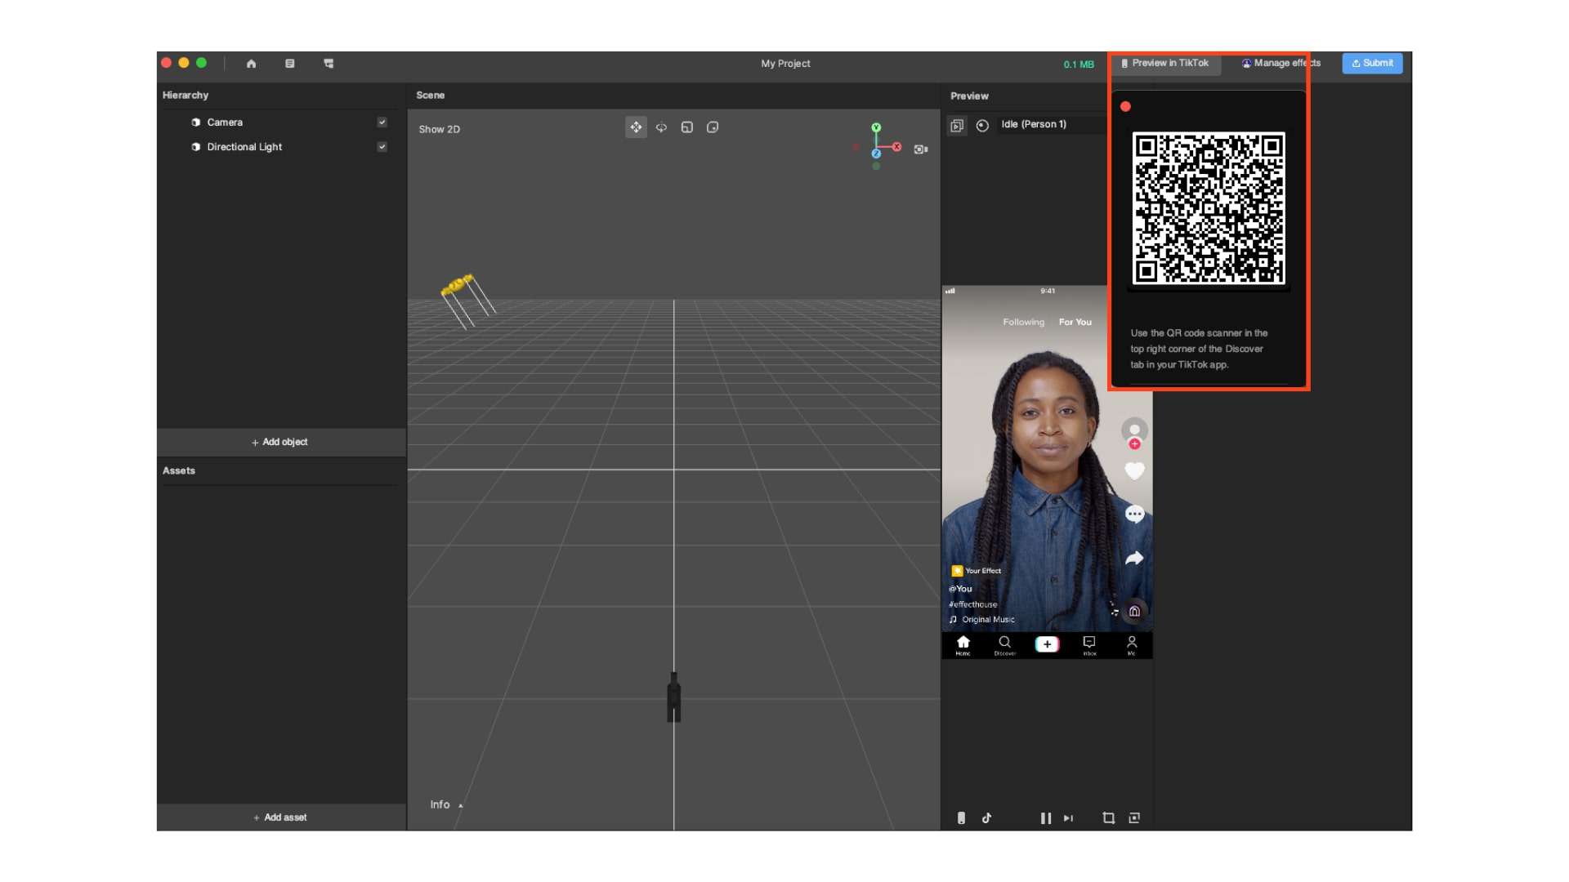Select the Move transform tool in Scene

click(x=636, y=127)
